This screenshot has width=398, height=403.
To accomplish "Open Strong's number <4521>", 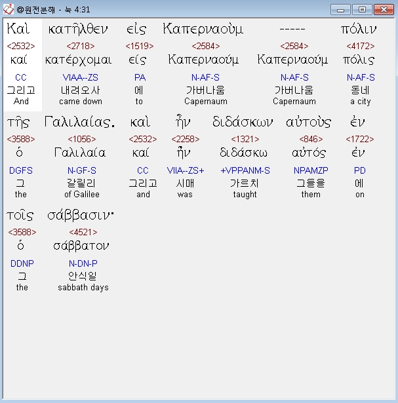I will click(x=83, y=232).
